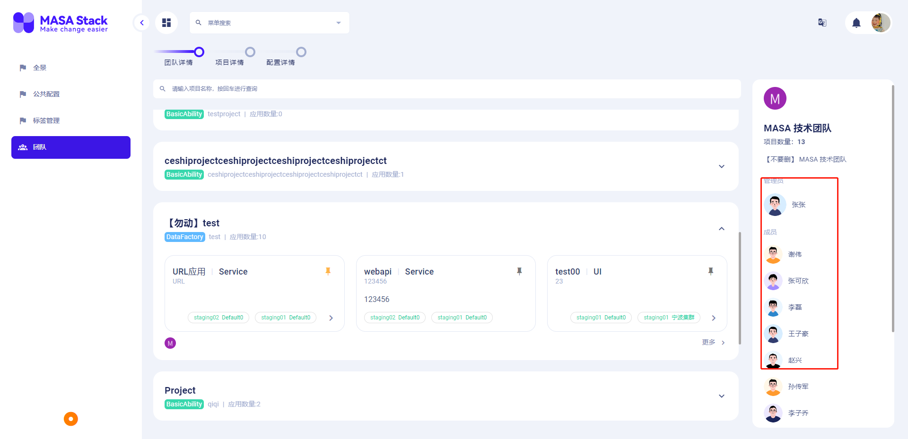Unpin the URL应用 Service card

coord(328,271)
